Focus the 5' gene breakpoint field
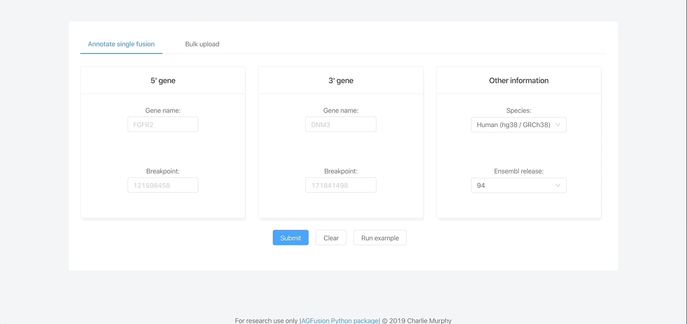Screen dimensions: 687x324 (162, 185)
